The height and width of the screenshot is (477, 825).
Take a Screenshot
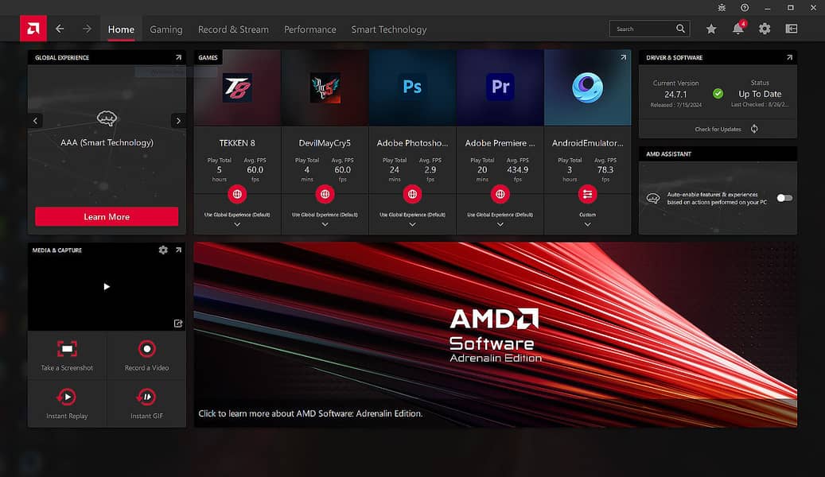[x=67, y=355]
